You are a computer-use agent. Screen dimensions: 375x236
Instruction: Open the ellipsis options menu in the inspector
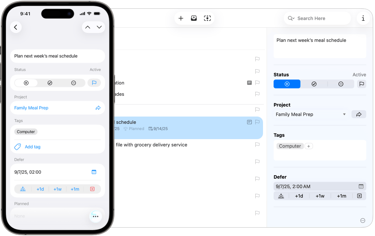363,220
